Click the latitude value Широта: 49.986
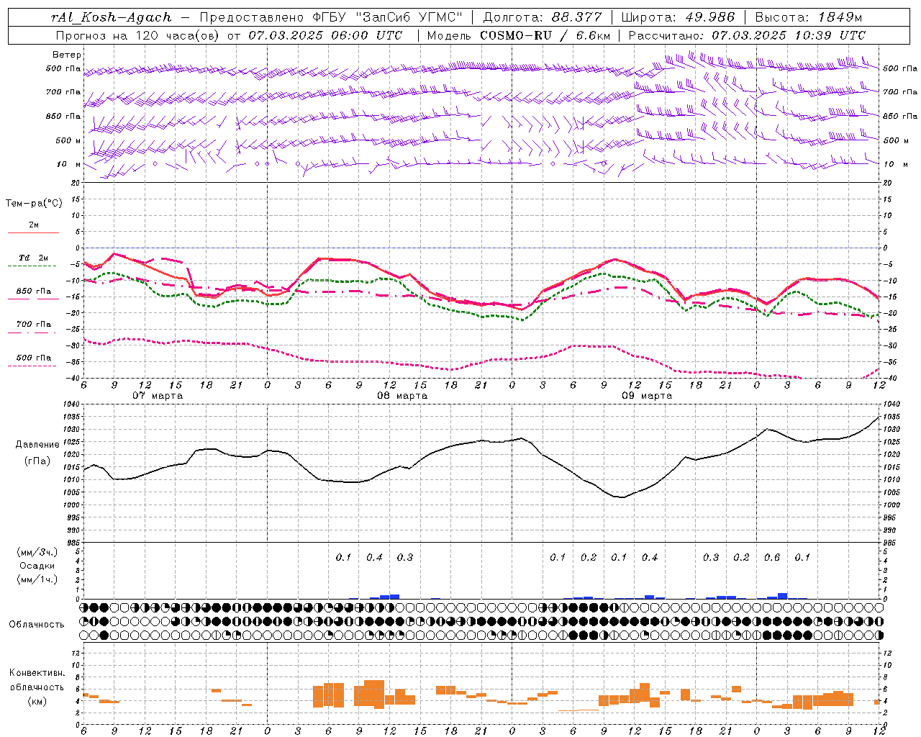This screenshot has width=921, height=737. coord(678,17)
